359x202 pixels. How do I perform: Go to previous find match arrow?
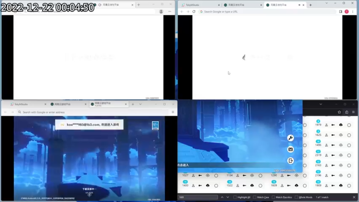(222, 197)
